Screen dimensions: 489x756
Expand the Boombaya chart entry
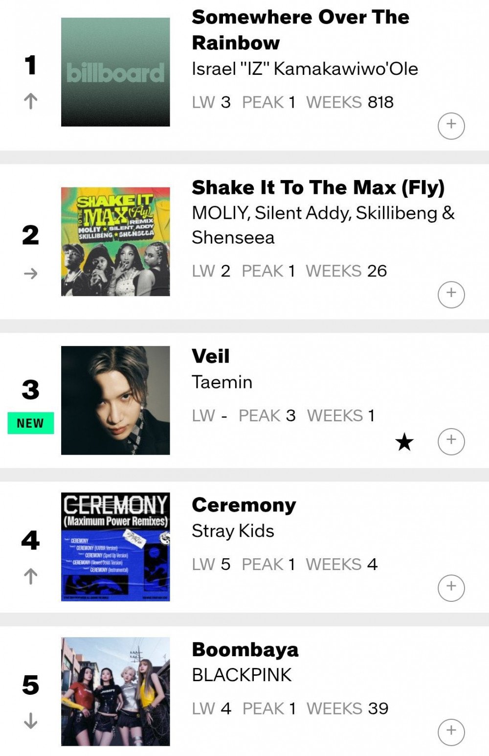(x=451, y=732)
